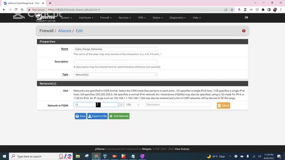The image size is (285, 160).
Task: Open the Help dropdown menu
Action: click(x=197, y=18)
